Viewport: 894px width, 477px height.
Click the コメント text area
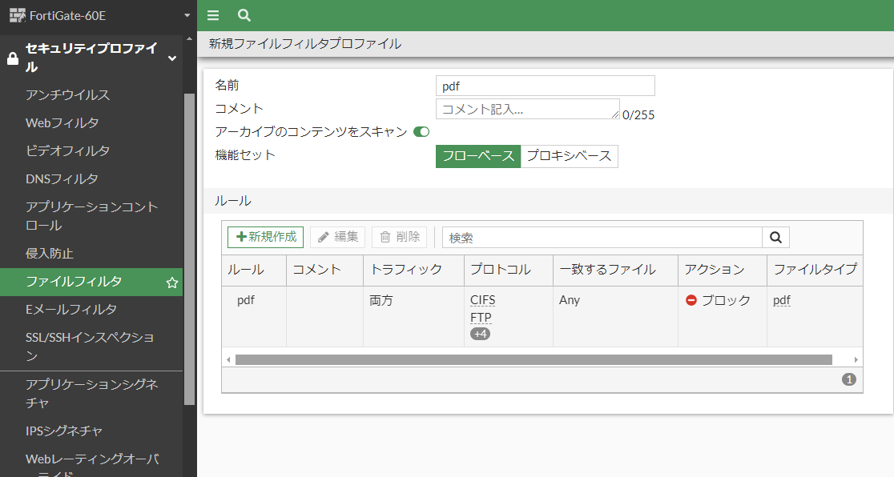[x=527, y=109]
